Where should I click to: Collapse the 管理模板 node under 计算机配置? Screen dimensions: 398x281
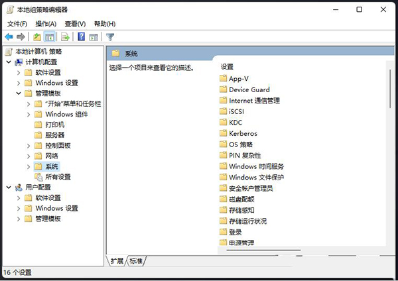point(18,93)
